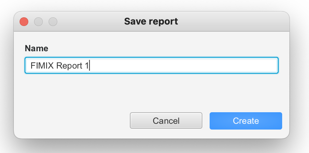
Task: Click the third title bar traffic light
Action: pyautogui.click(x=53, y=22)
